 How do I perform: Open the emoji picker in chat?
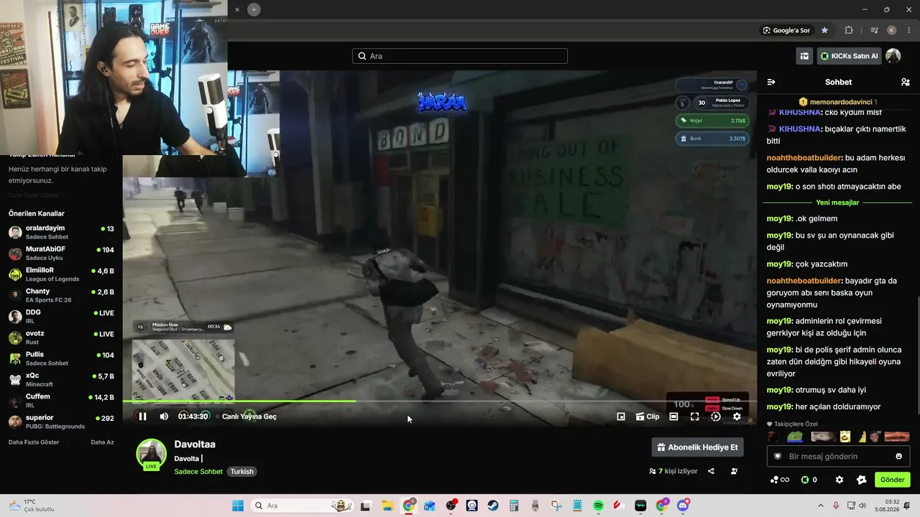pyautogui.click(x=898, y=457)
